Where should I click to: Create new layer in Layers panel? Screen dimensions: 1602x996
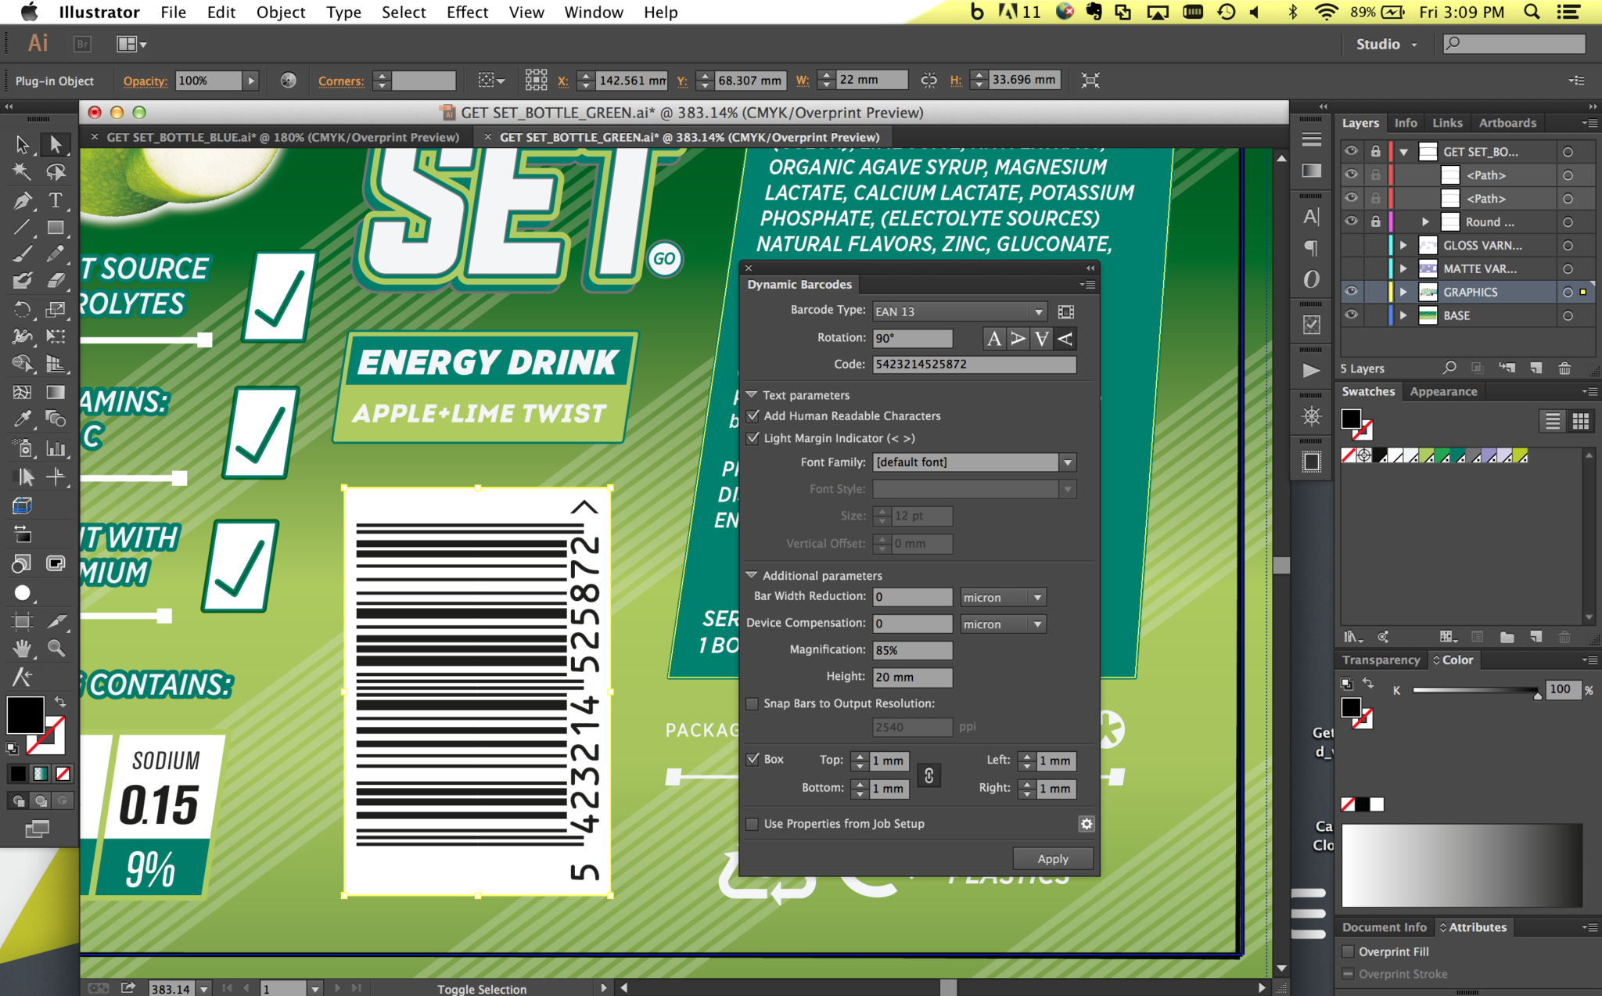pos(1536,368)
